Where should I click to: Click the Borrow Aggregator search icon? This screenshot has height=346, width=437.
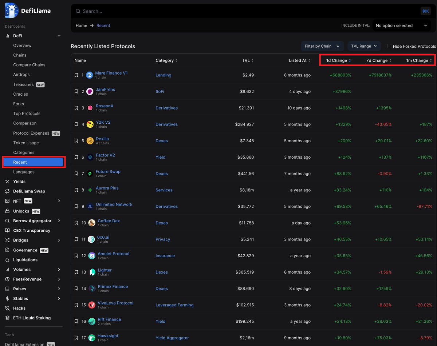[7, 221]
